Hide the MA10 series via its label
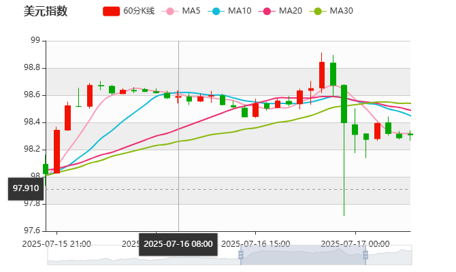This screenshot has width=456, height=272. [240, 11]
